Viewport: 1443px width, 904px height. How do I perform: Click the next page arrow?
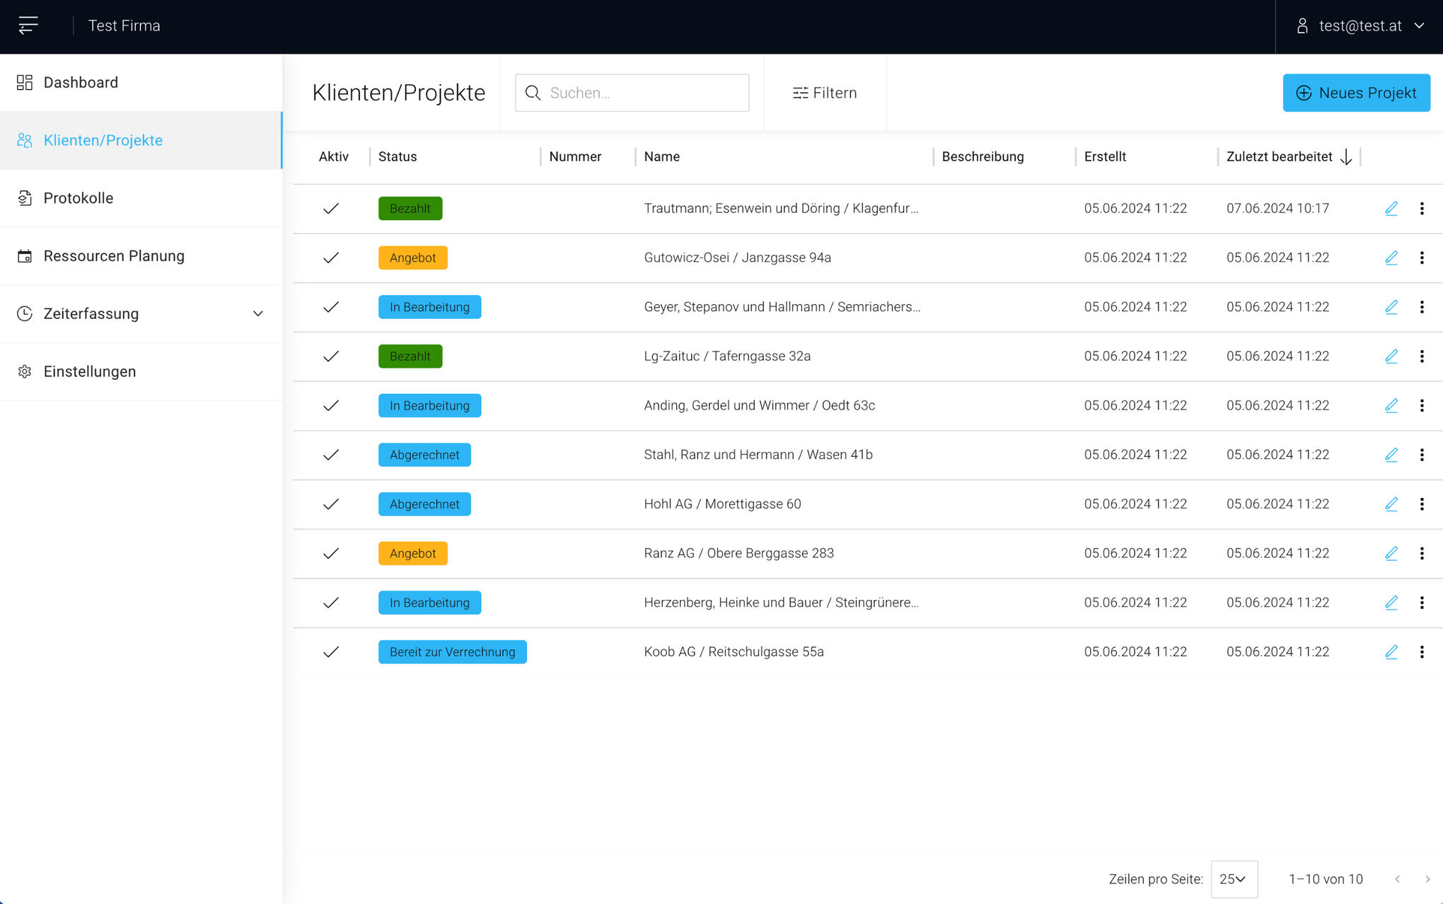tap(1427, 879)
